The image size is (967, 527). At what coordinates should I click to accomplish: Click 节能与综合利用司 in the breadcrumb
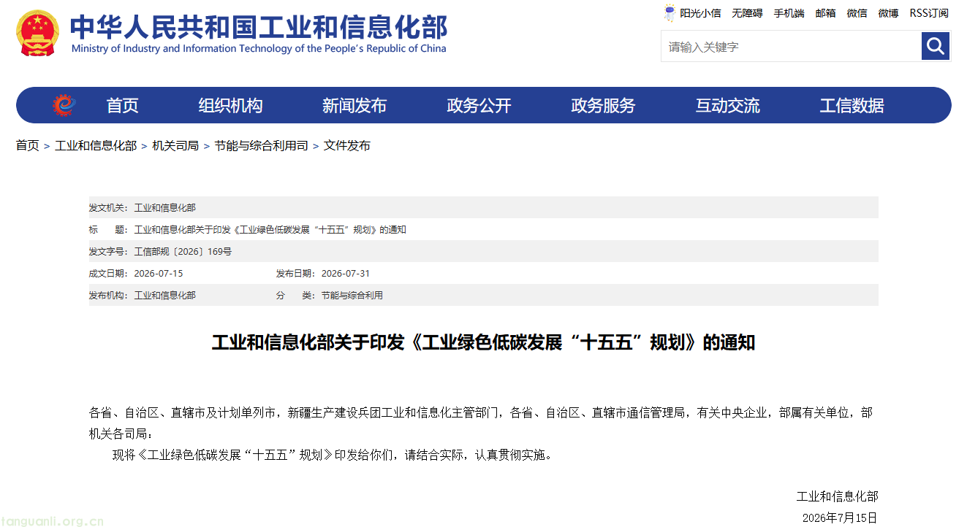point(261,145)
